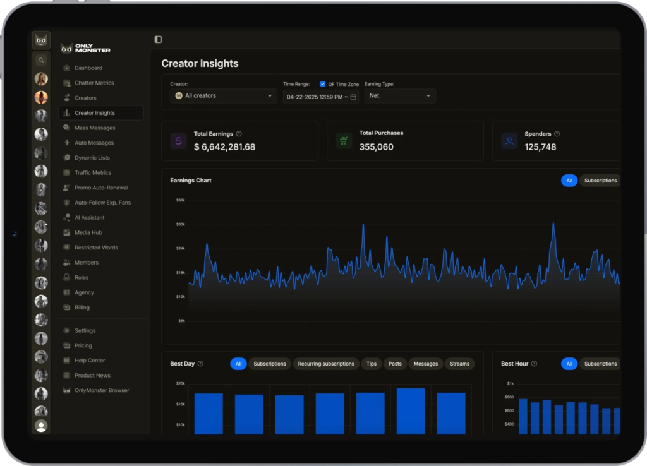Open Chatter Metrics in the sidebar
Viewport: 647px width, 466px height.
coord(94,83)
